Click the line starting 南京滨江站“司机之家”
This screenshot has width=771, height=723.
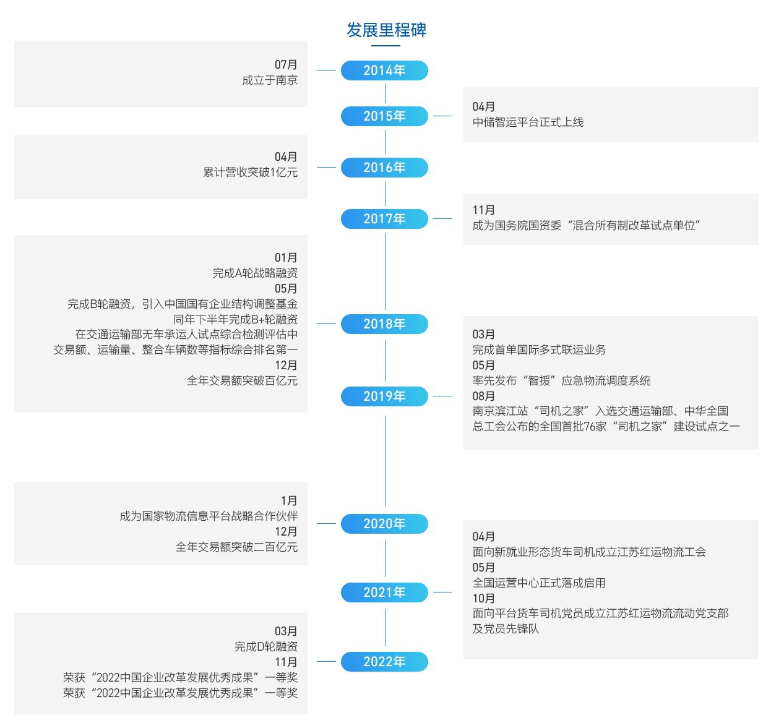pos(600,411)
